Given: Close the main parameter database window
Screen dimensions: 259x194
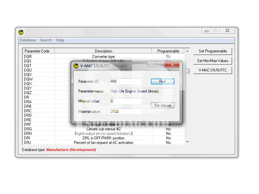Looking at the screenshot, I should (228, 30).
